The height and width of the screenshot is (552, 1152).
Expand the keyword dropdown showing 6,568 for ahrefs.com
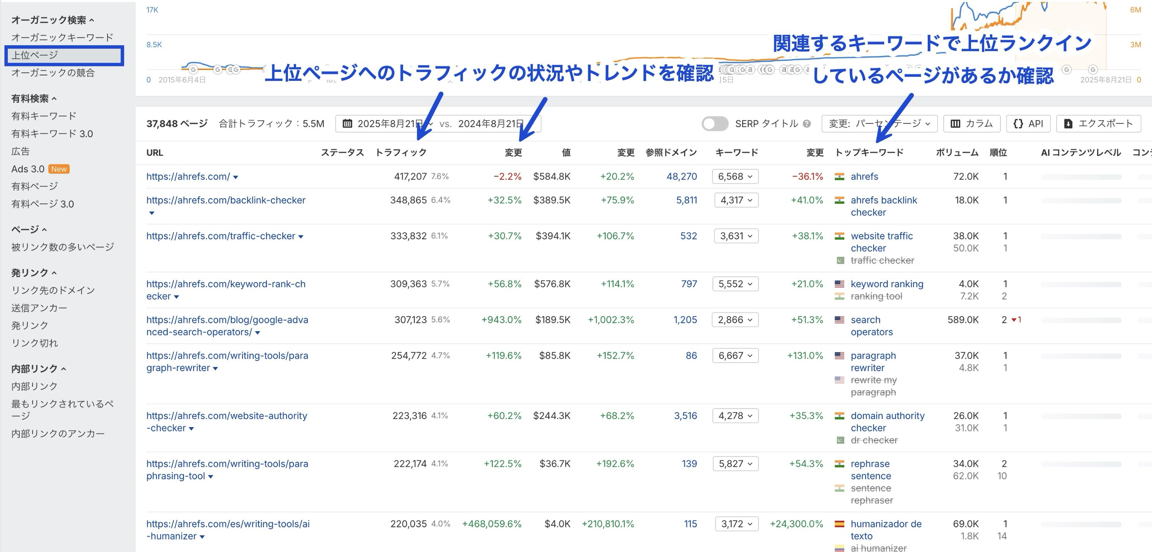coord(735,176)
